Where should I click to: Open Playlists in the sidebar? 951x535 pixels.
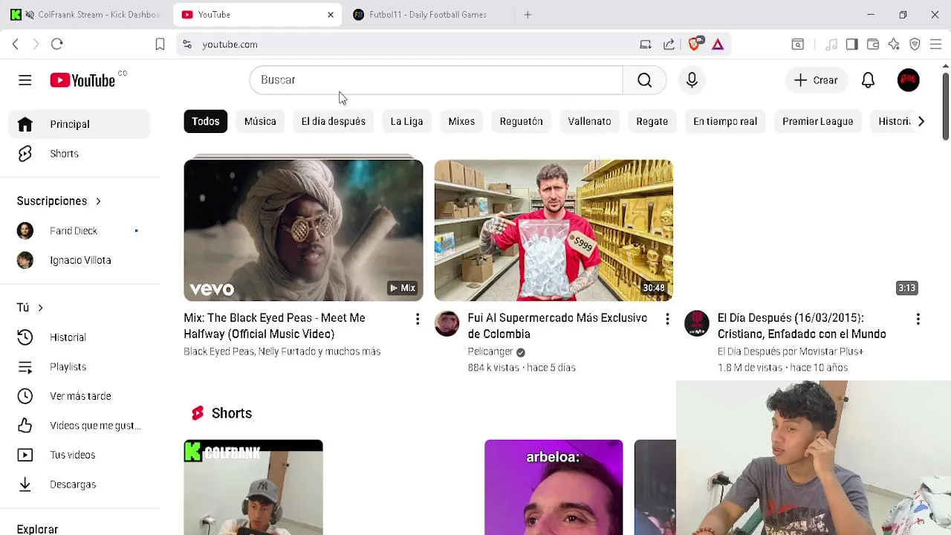(79, 367)
